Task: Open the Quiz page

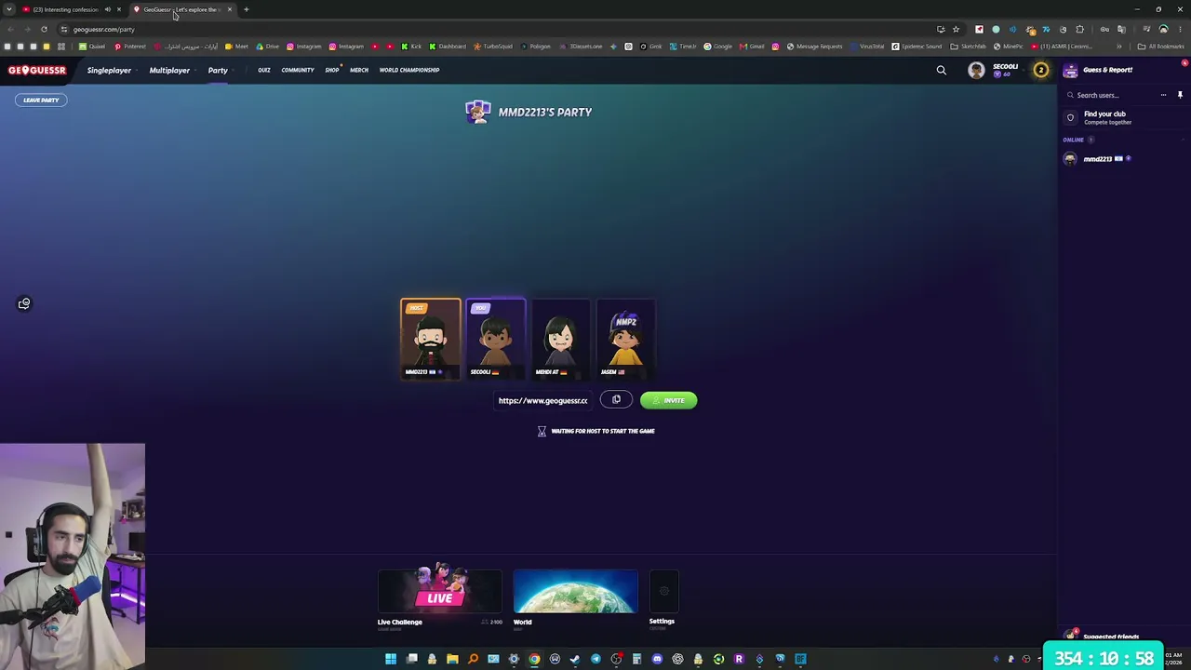Action: click(x=264, y=70)
